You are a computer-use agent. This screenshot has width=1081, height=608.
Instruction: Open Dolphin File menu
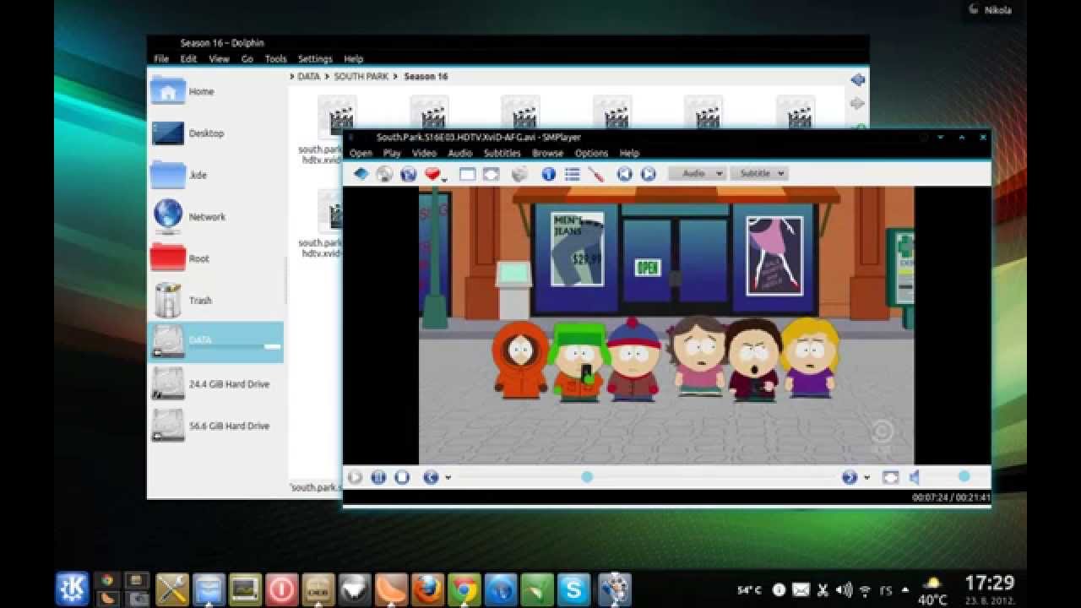161,59
